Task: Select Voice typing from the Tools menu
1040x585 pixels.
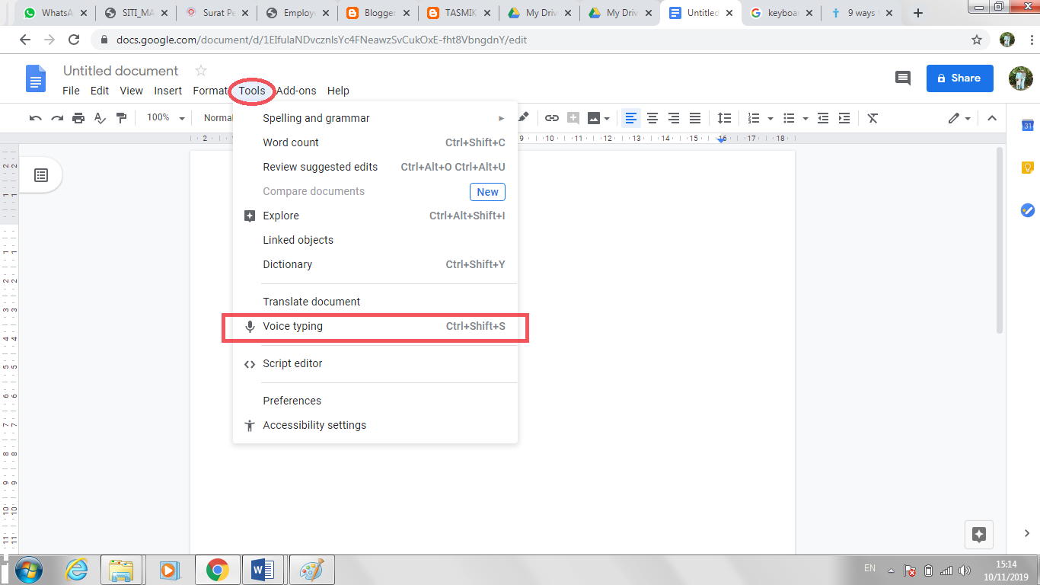Action: click(292, 326)
